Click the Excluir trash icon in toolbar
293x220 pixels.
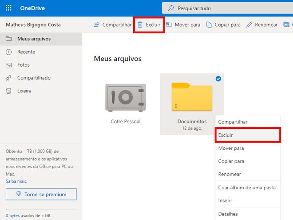click(140, 24)
